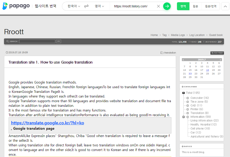Click the RSS FEED button
Screen dimensions: 230x157
[217, 53]
